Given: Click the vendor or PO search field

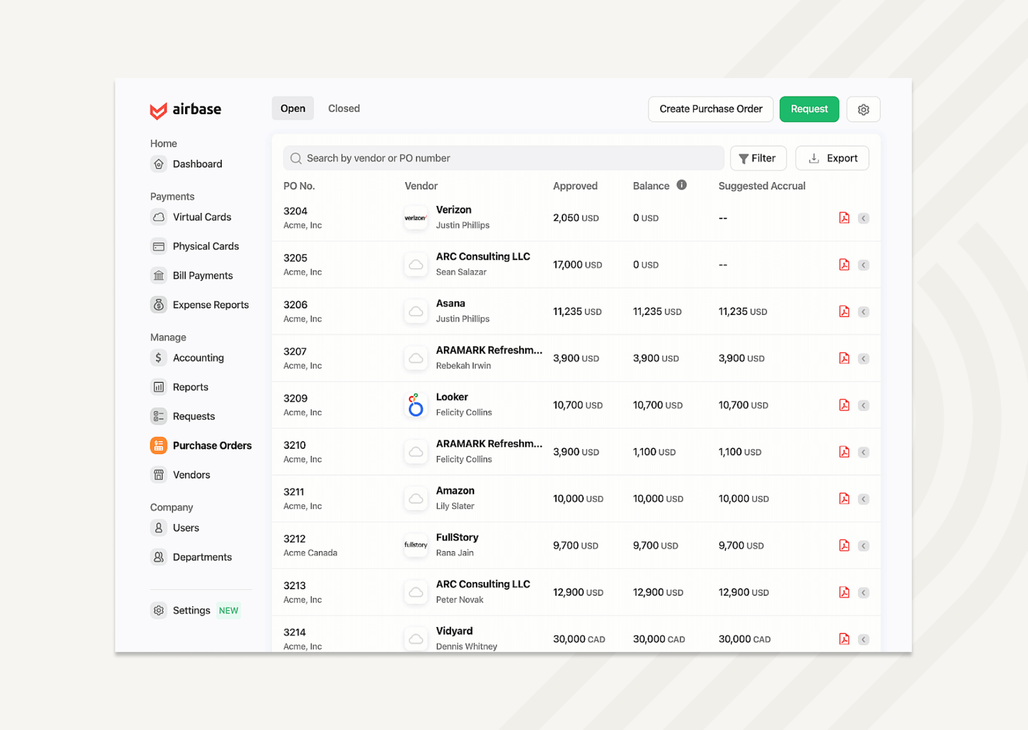Looking at the screenshot, I should (x=504, y=158).
